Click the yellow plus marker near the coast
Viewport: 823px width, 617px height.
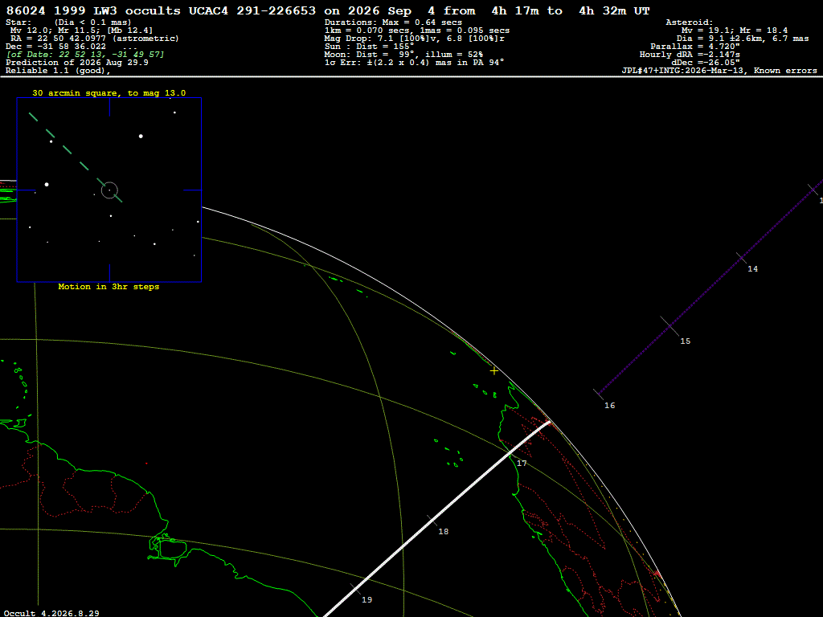pyautogui.click(x=494, y=371)
